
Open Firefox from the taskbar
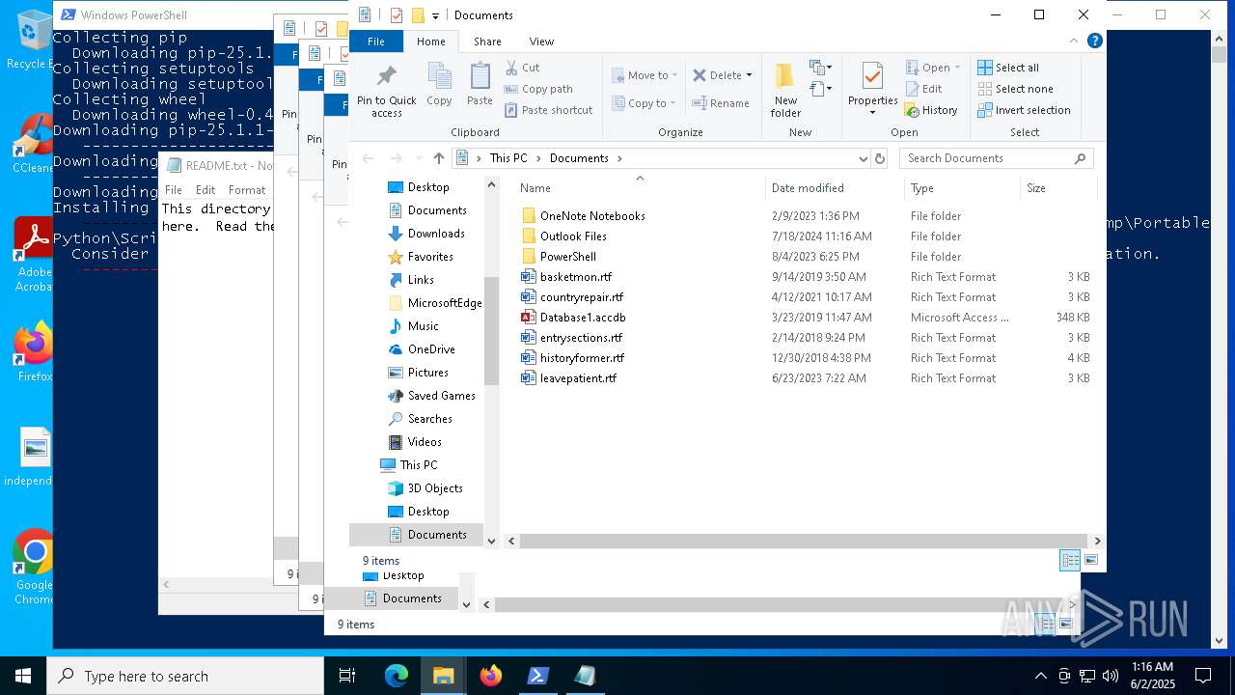tap(491, 676)
